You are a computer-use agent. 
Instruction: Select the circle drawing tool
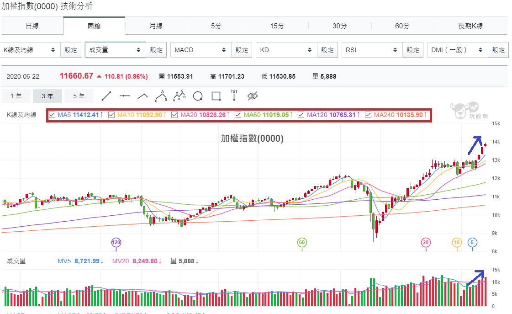coord(198,96)
